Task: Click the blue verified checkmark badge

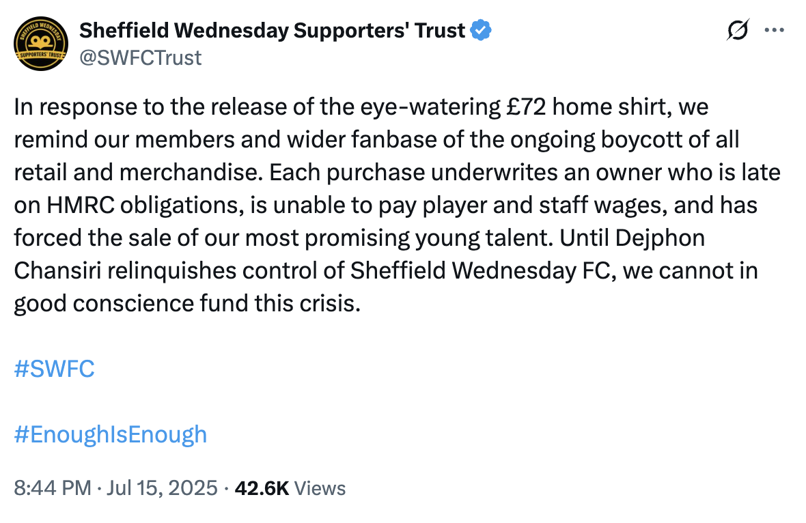Action: (x=481, y=30)
